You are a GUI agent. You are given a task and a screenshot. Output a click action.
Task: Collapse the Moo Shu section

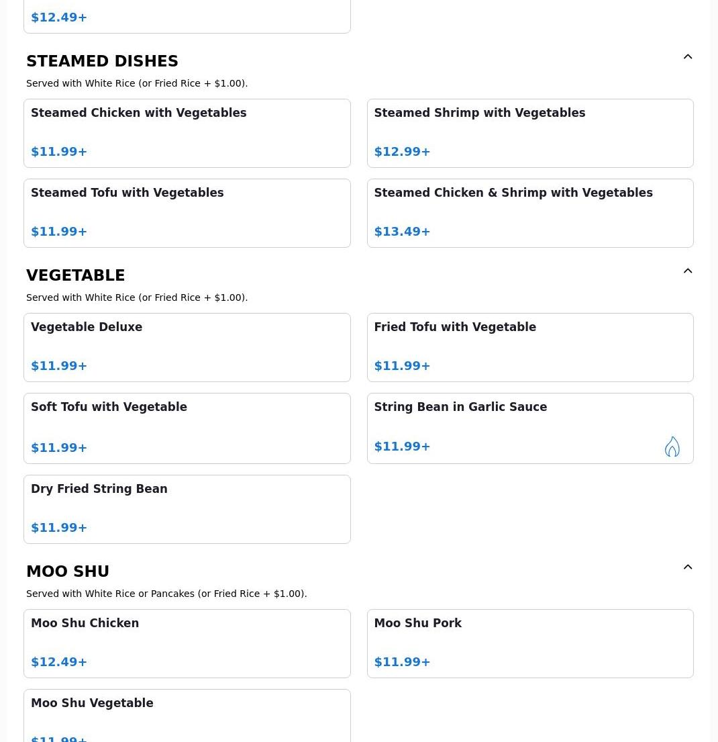(x=688, y=567)
